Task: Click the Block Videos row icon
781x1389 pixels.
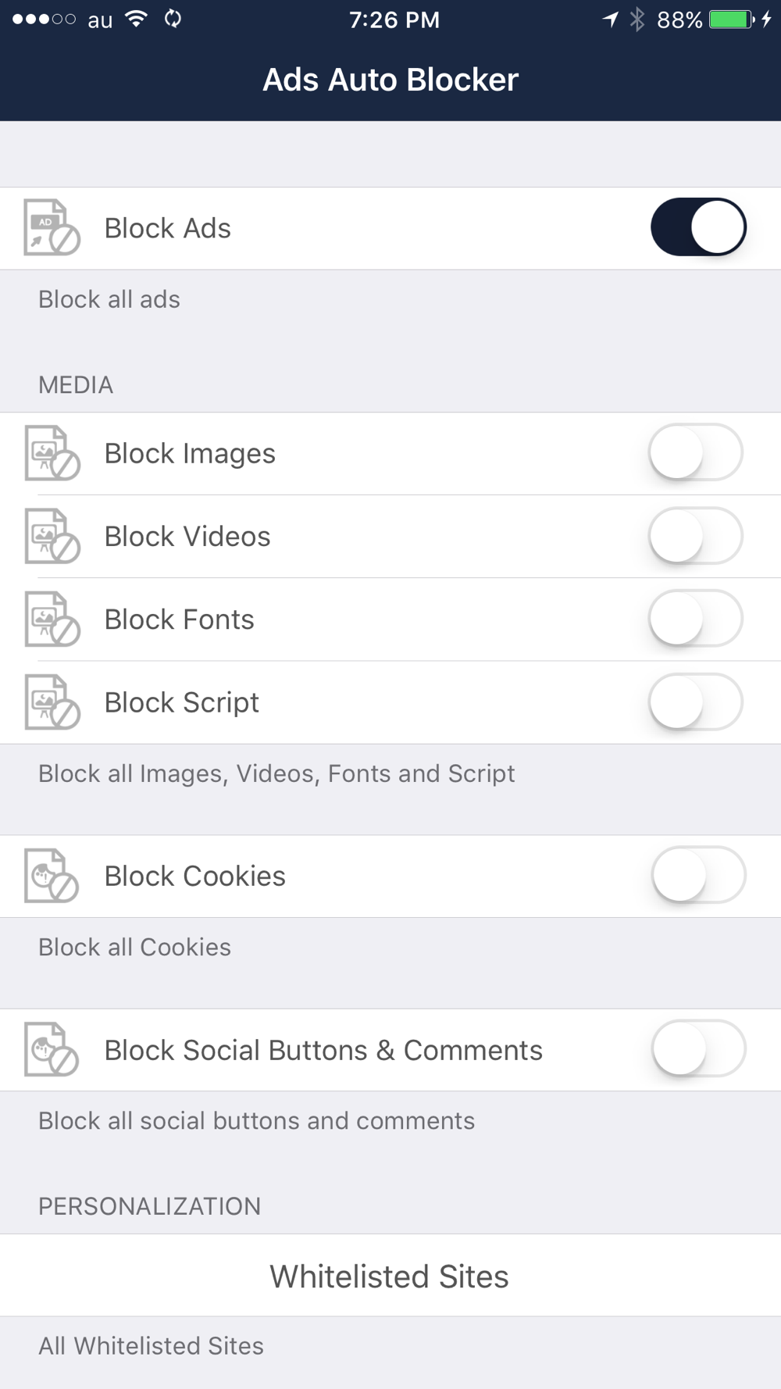Action: click(x=52, y=536)
